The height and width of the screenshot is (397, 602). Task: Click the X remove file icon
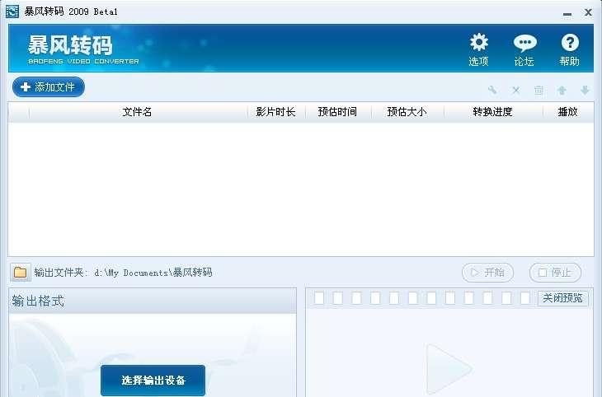(x=516, y=91)
